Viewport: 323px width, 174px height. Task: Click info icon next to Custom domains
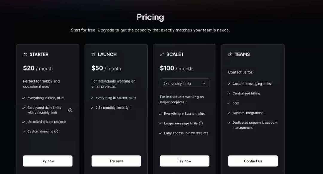[x=56, y=132]
